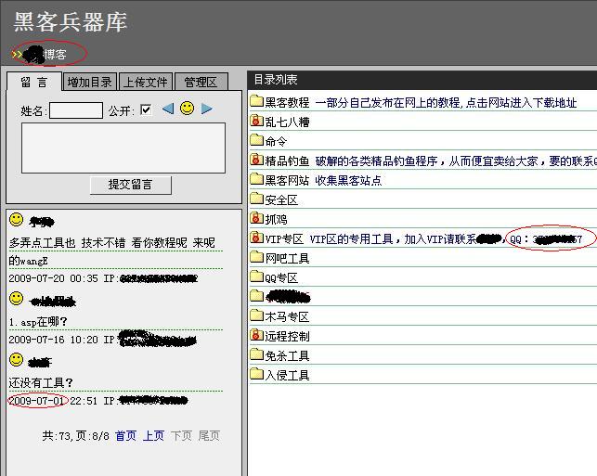Go to 首页 in the pagination links

click(125, 435)
